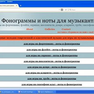The height and width of the screenshot is (94, 94).
Task: Click the horizontal scrollbar at page bottom
Action: pos(47,89)
